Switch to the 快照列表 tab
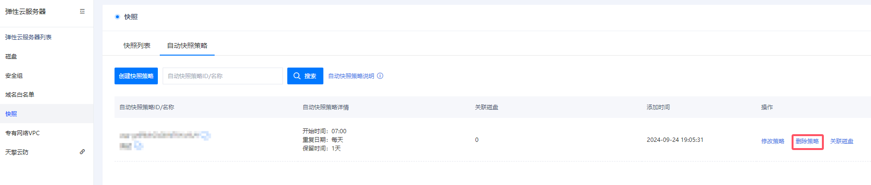The image size is (871, 185). tap(137, 46)
